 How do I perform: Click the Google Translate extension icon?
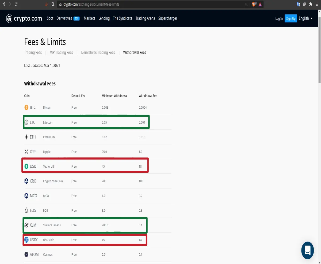(x=299, y=4)
